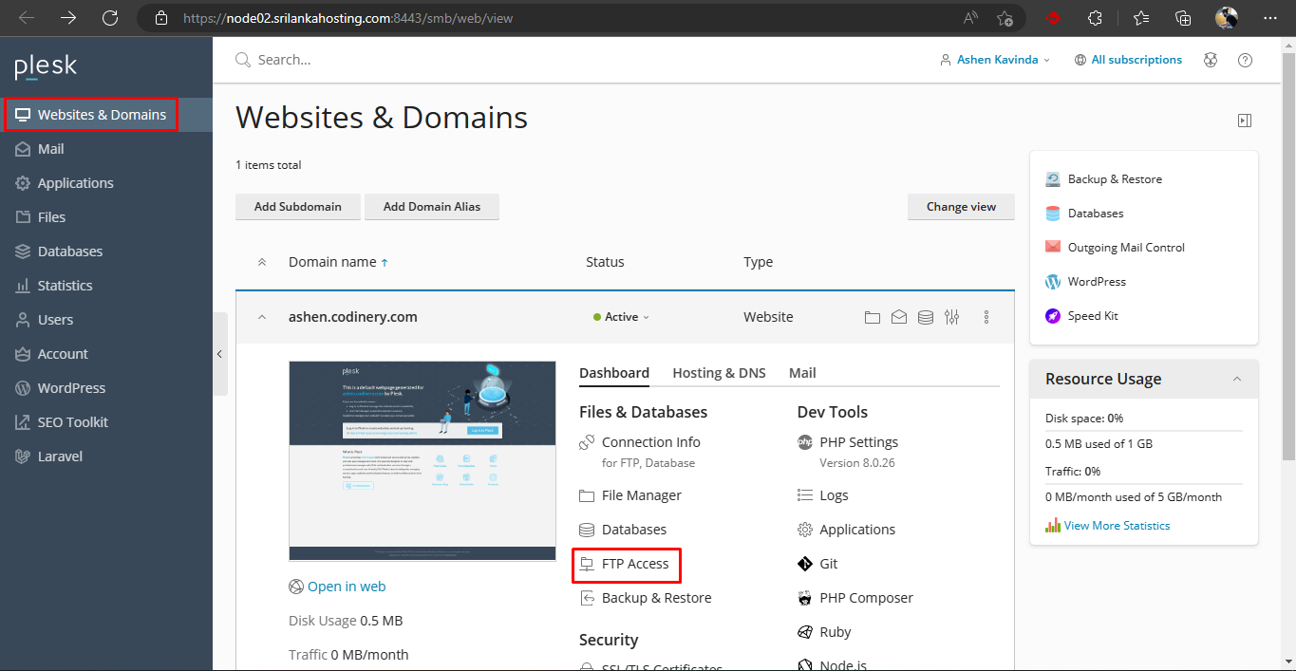Collapse the left navigation sidebar

click(219, 354)
